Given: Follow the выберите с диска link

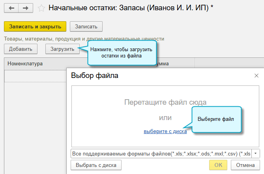Looking at the screenshot, I should click(x=165, y=131).
